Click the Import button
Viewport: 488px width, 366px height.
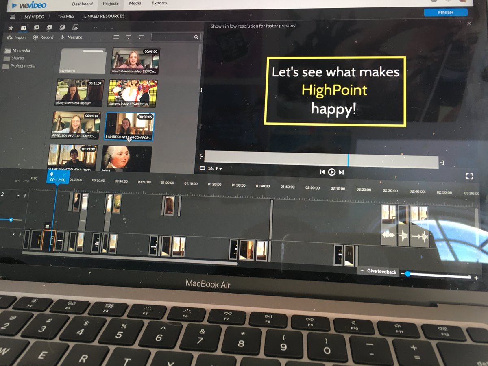[x=17, y=37]
